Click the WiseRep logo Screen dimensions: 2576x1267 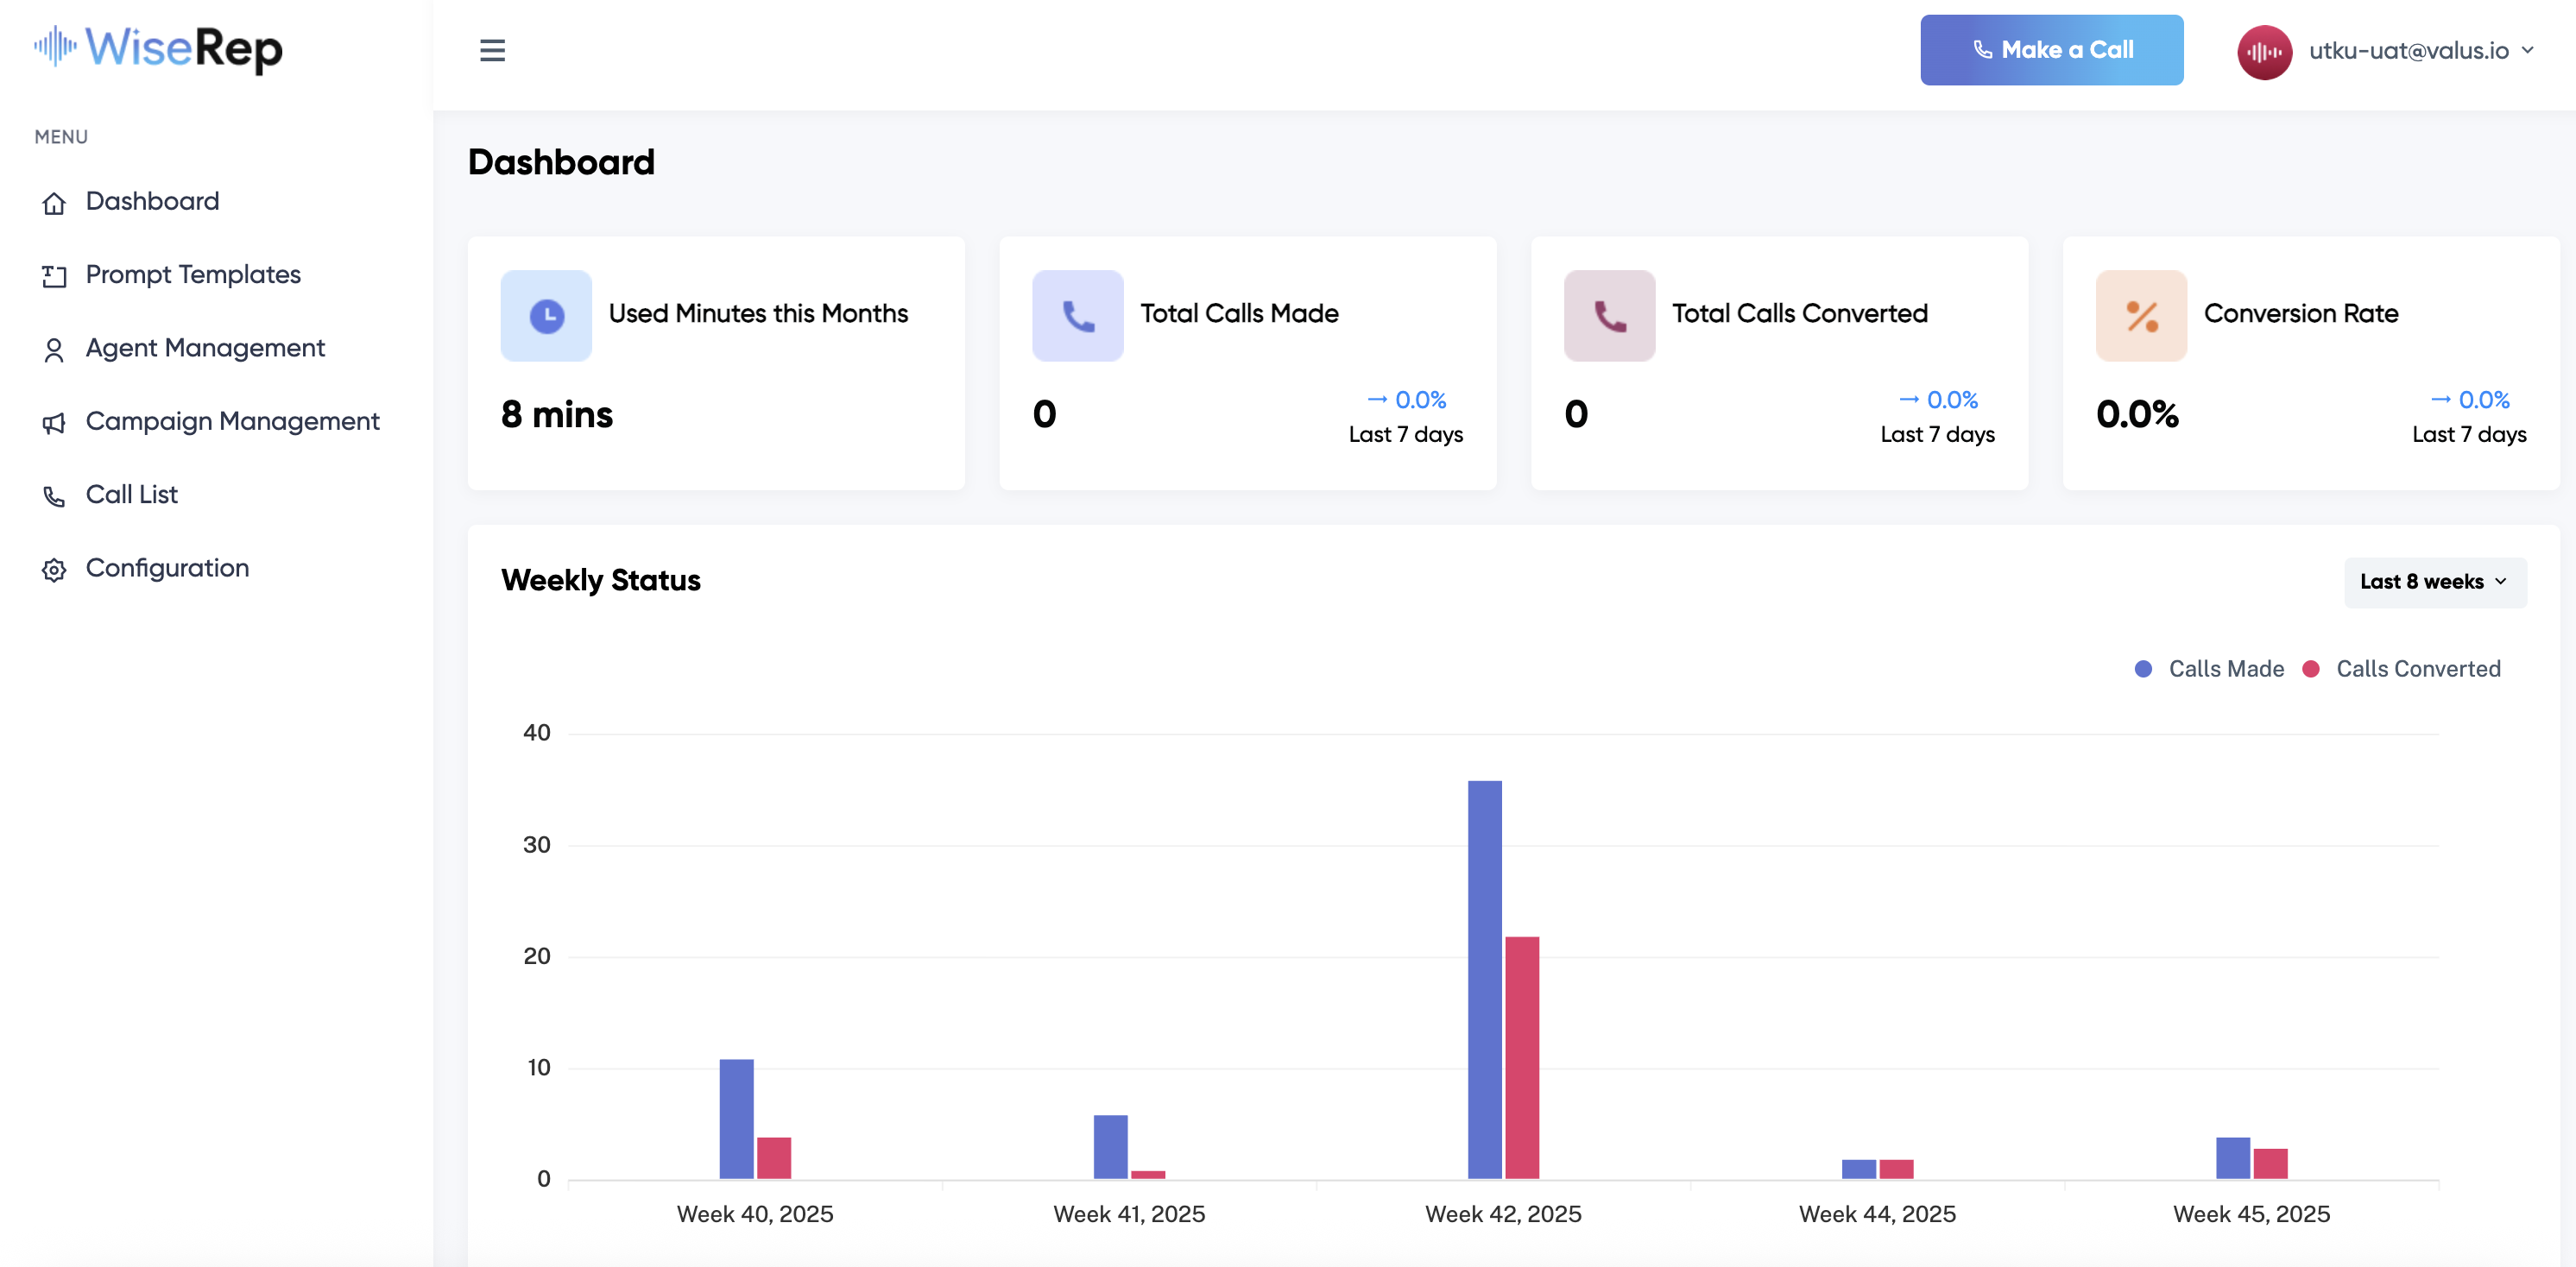(158, 49)
